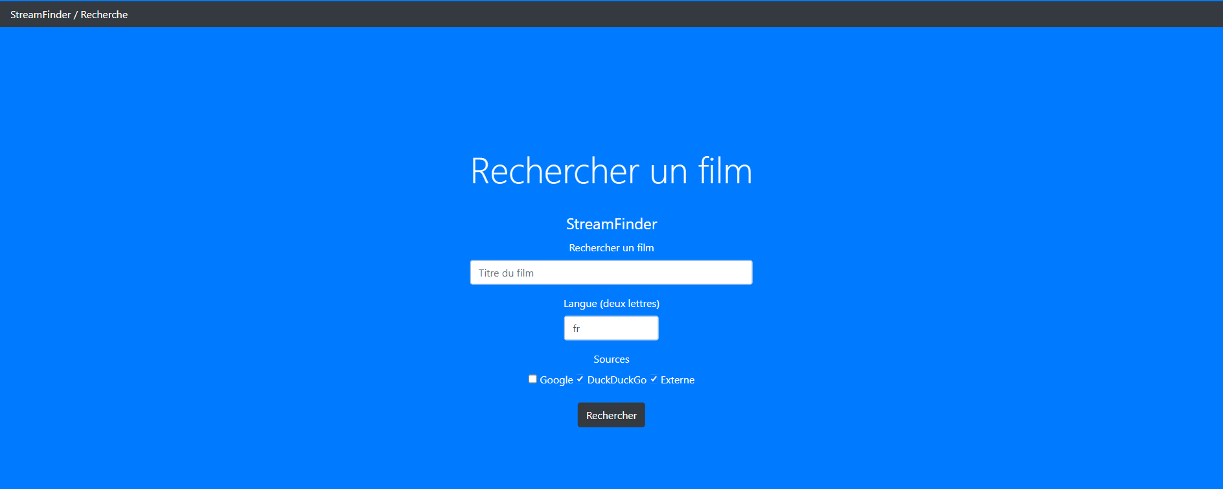Click the Google checkbox label
The height and width of the screenshot is (489, 1223).
tap(556, 380)
